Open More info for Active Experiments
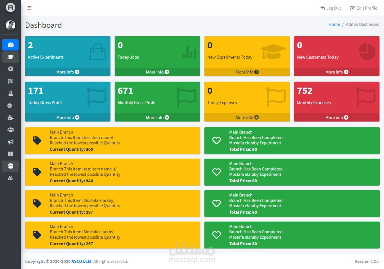Screen dimensions: 384x269 click(67, 72)
